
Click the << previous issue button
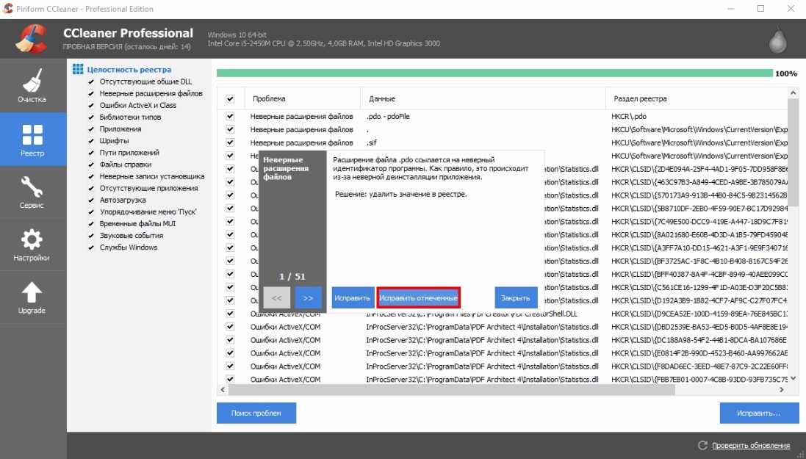coord(277,298)
